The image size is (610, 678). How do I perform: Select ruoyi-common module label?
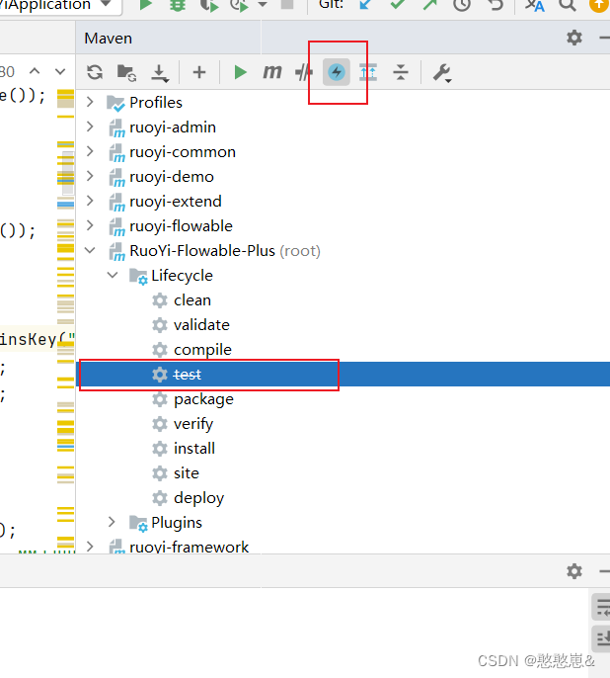(183, 152)
